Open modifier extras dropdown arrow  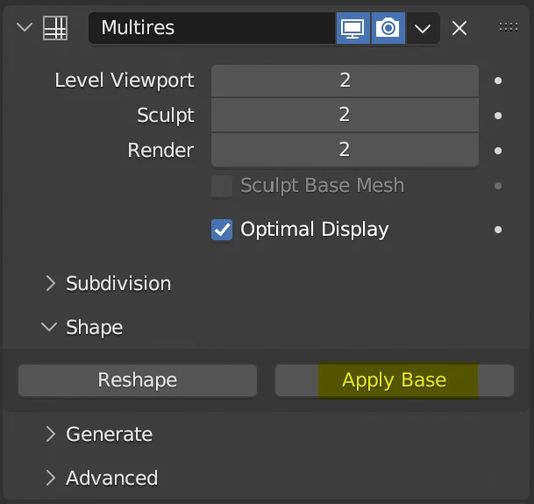point(423,28)
